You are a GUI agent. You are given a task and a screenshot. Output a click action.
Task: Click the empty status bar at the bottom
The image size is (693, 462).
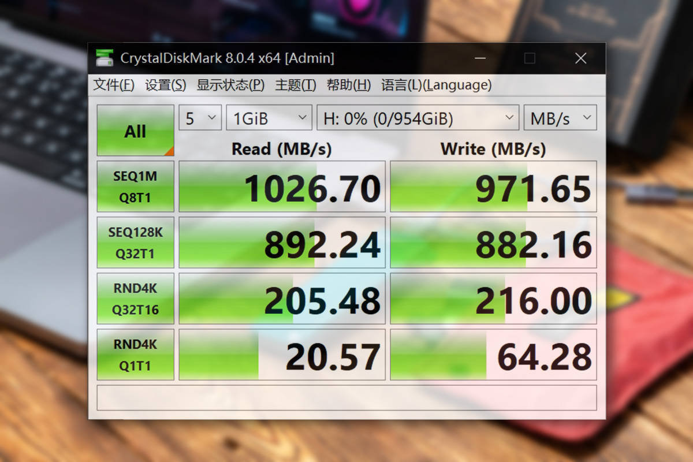(346, 397)
